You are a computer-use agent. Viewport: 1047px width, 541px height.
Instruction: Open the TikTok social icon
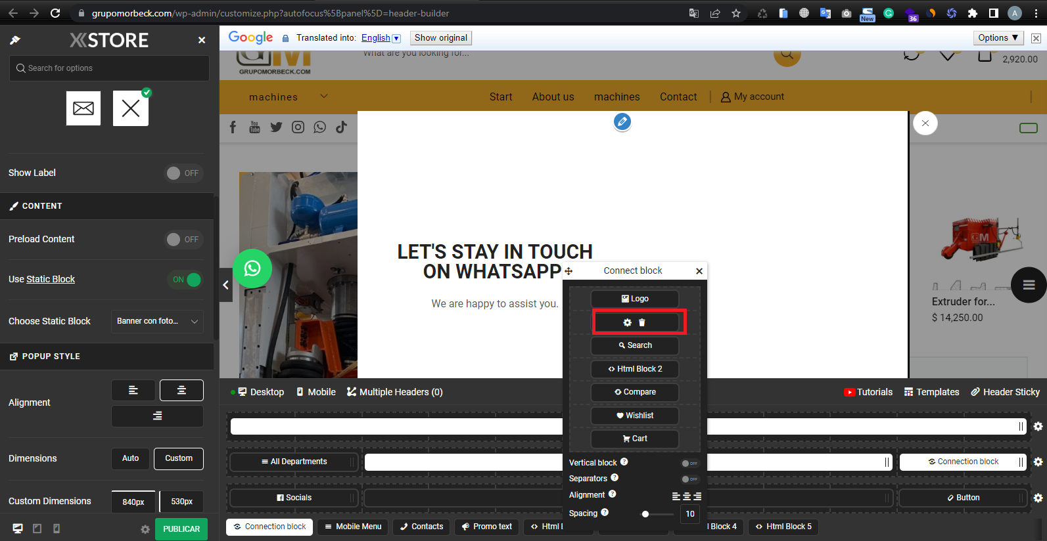[341, 127]
